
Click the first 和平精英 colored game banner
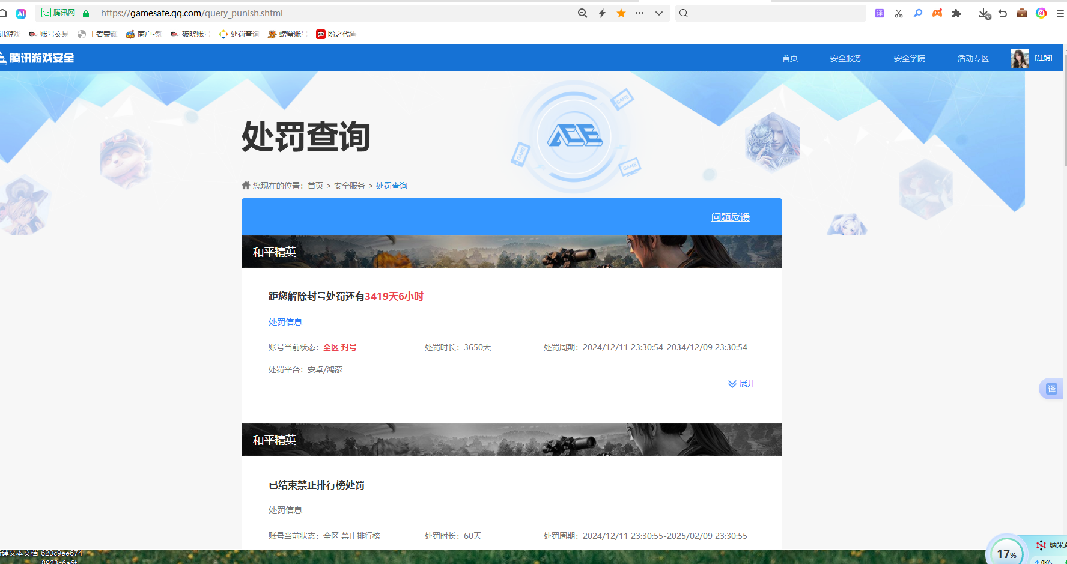[x=512, y=252]
